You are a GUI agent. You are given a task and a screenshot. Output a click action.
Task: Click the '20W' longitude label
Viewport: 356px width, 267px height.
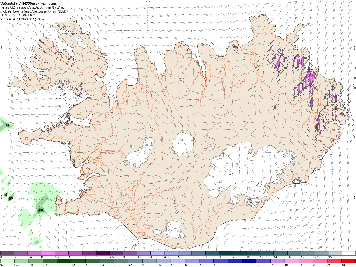pyautogui.click(x=148, y=1)
